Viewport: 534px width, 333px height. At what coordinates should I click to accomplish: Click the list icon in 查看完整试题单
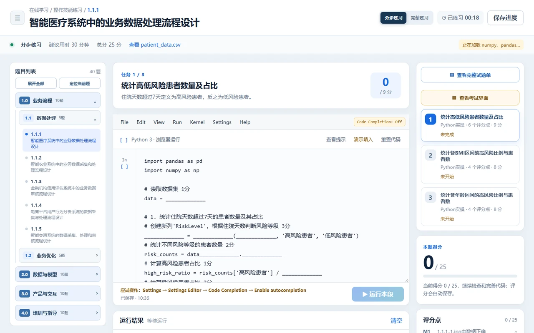click(x=452, y=75)
